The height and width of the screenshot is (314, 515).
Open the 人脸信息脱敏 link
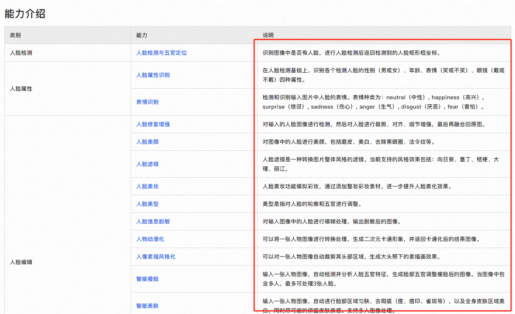coord(153,221)
